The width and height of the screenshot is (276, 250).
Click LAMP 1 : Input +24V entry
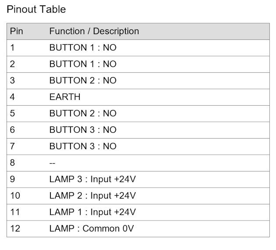pyautogui.click(x=92, y=212)
